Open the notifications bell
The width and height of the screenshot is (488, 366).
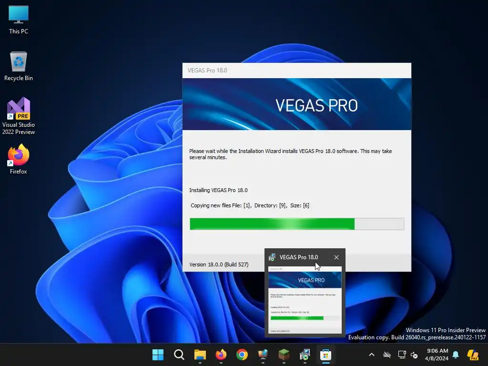click(456, 355)
